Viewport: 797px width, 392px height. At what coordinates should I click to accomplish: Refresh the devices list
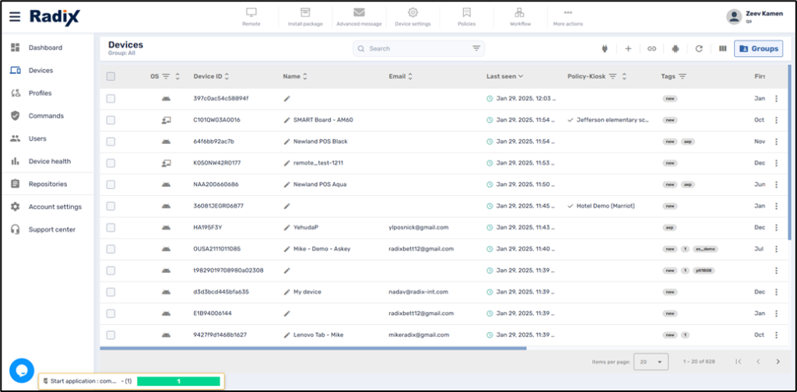point(699,48)
